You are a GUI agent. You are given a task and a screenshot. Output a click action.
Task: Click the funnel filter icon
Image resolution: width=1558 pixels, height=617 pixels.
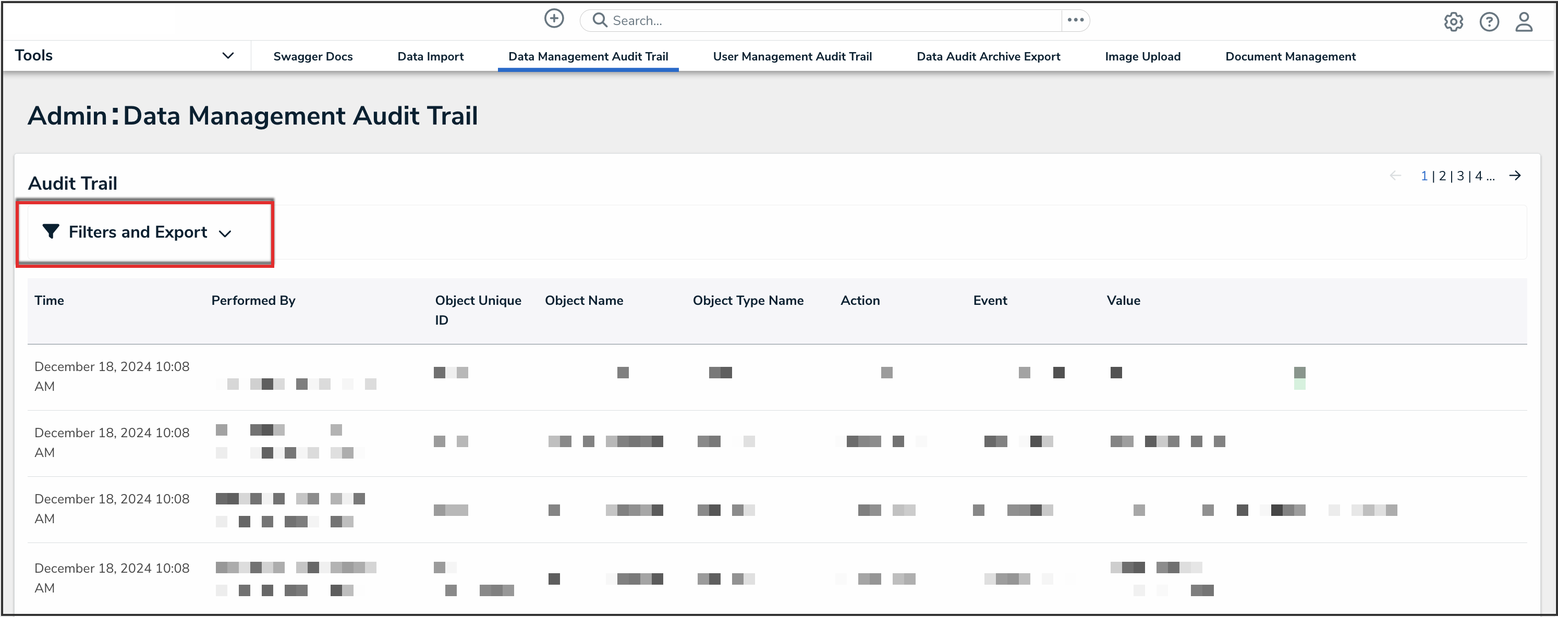(x=51, y=231)
